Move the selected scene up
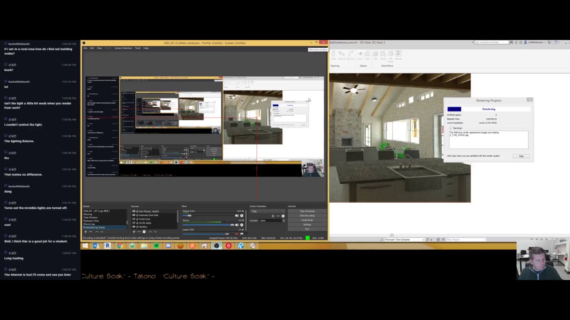570x320 pixels. coord(97,232)
